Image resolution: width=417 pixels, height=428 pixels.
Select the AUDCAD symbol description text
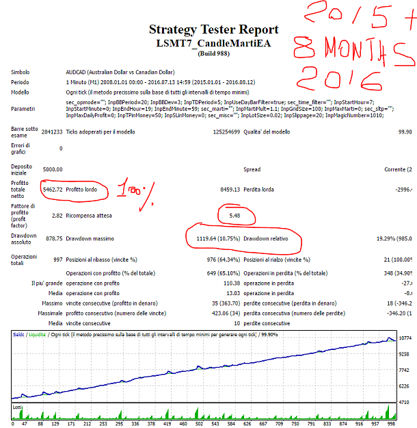(120, 73)
